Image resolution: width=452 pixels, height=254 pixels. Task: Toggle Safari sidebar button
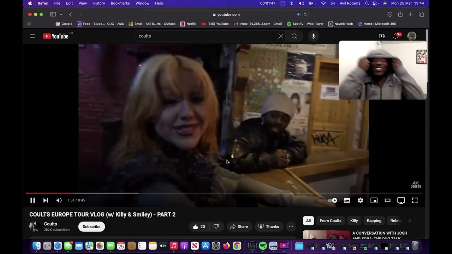point(53,14)
